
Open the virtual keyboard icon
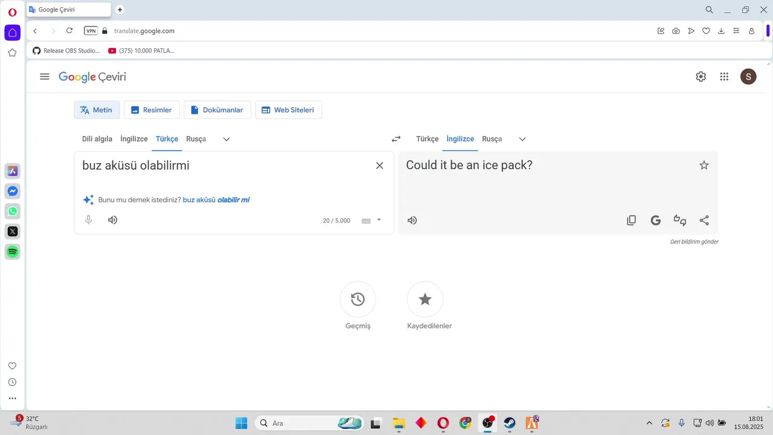tap(366, 221)
